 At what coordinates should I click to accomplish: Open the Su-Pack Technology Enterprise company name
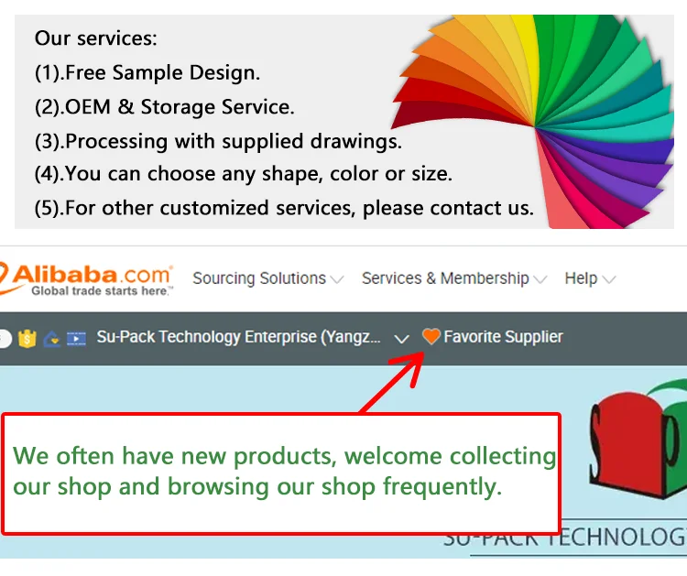[x=238, y=337]
